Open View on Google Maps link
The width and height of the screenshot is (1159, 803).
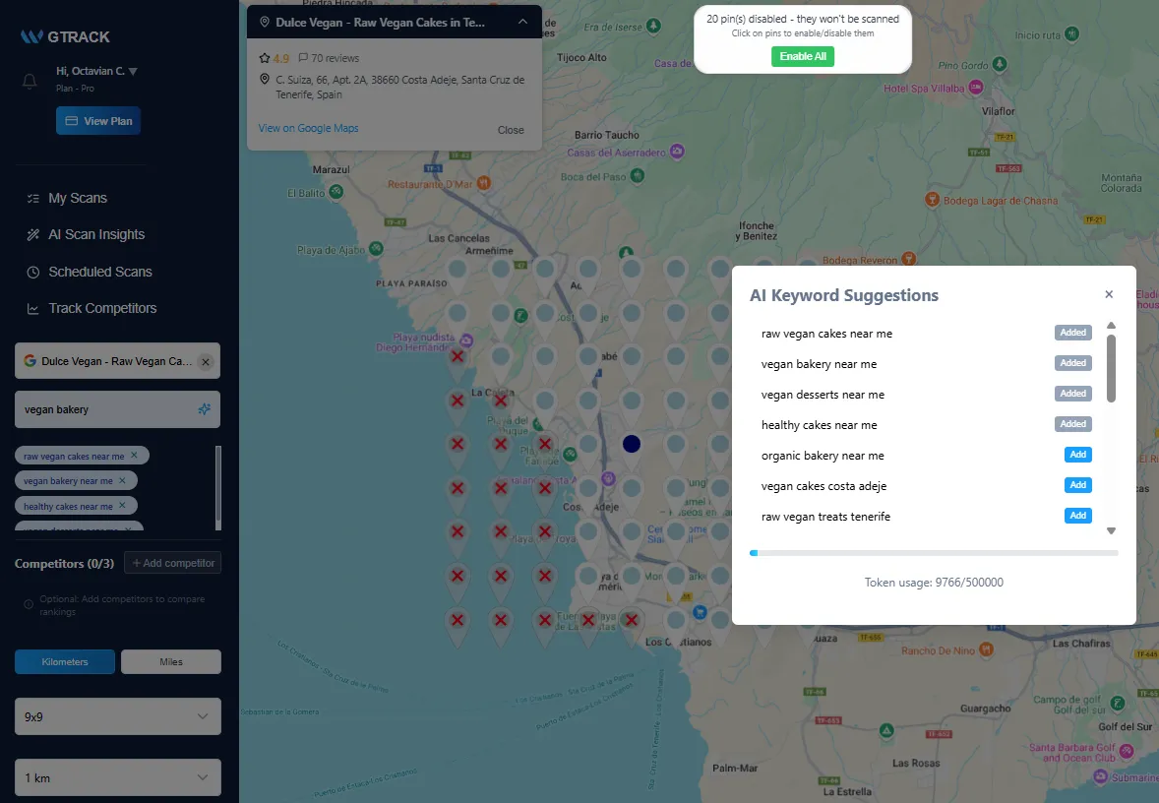pos(306,129)
